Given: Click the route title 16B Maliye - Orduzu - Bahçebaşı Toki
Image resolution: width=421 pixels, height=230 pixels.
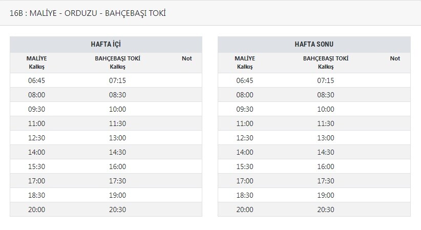Looking at the screenshot, I should click(x=88, y=13).
